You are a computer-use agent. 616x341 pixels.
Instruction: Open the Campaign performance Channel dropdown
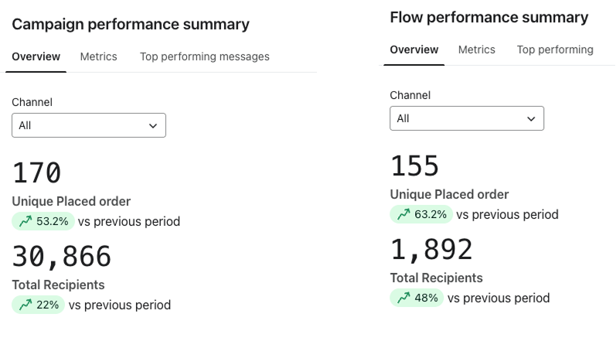[89, 125]
